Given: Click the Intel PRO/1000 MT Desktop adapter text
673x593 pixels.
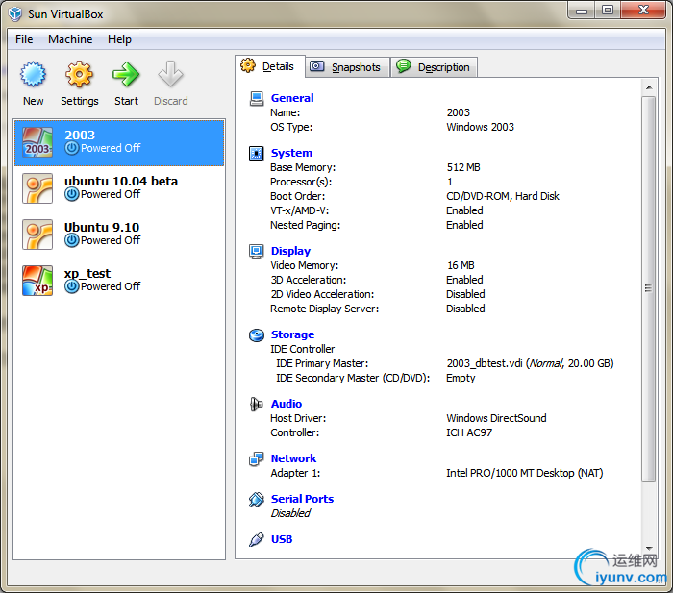Looking at the screenshot, I should pyautogui.click(x=525, y=473).
